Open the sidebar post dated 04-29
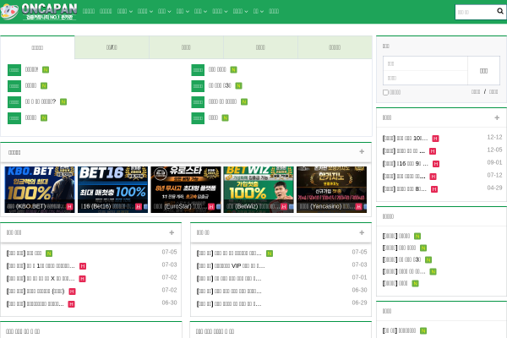Viewport: 507px width, 338px height. pos(405,189)
